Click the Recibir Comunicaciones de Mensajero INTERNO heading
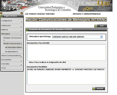Viewport: 117px width, 95px height. point(66,19)
